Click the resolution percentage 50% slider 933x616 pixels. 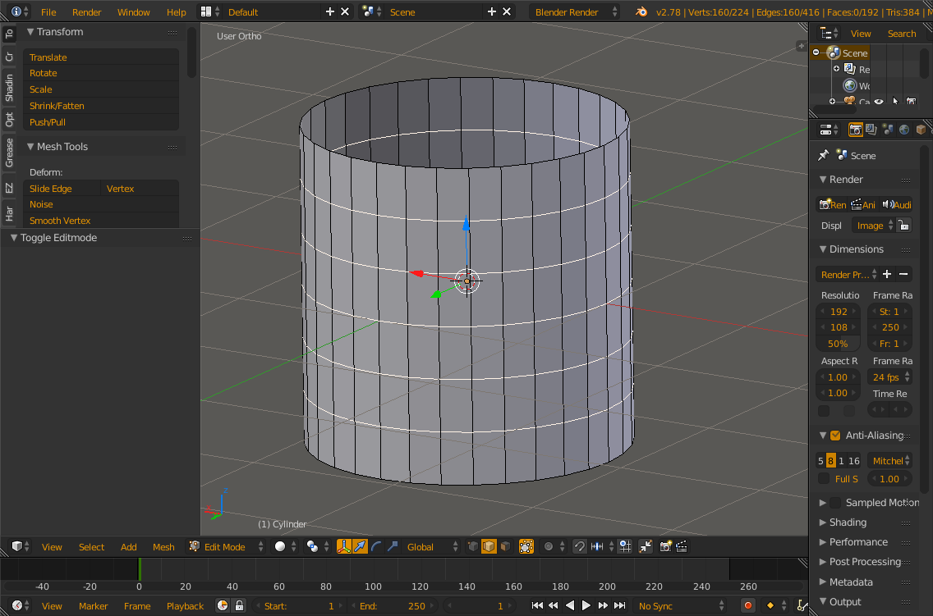[x=838, y=344]
